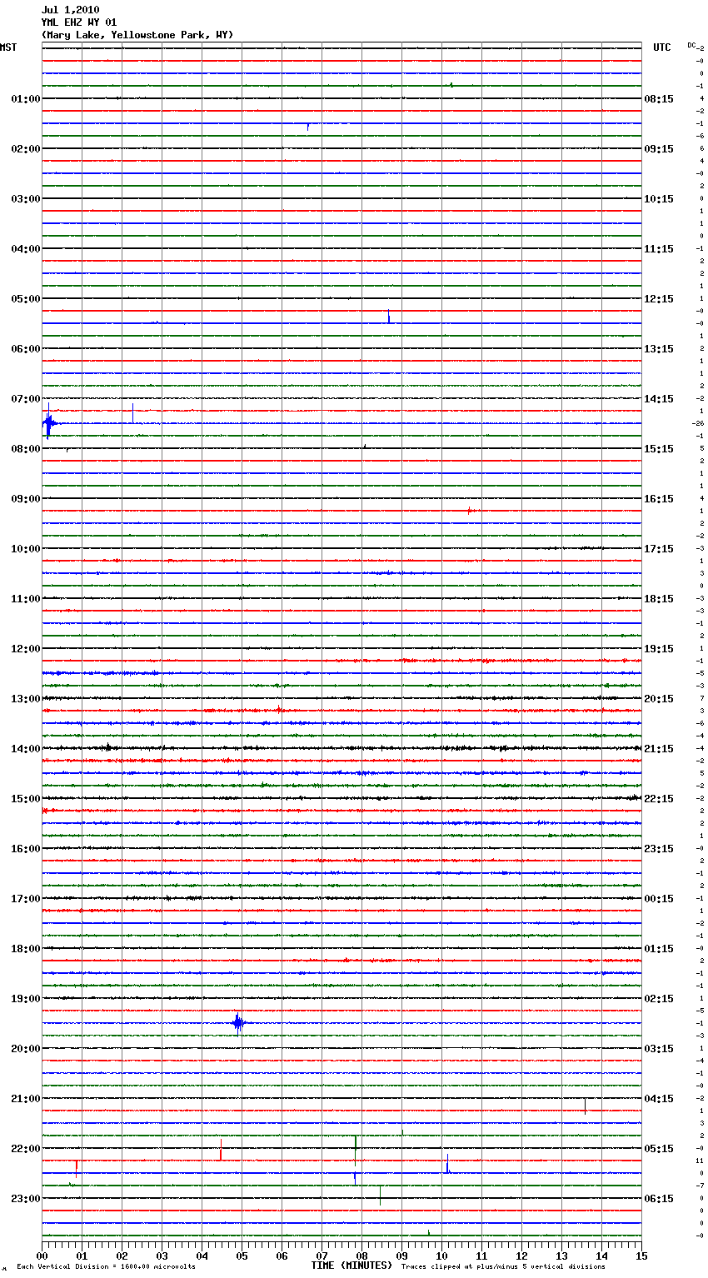Image resolution: width=708 pixels, height=1278 pixels.
Task: Click the large blue seismic burst after 07:00
Action: pyautogui.click(x=49, y=422)
